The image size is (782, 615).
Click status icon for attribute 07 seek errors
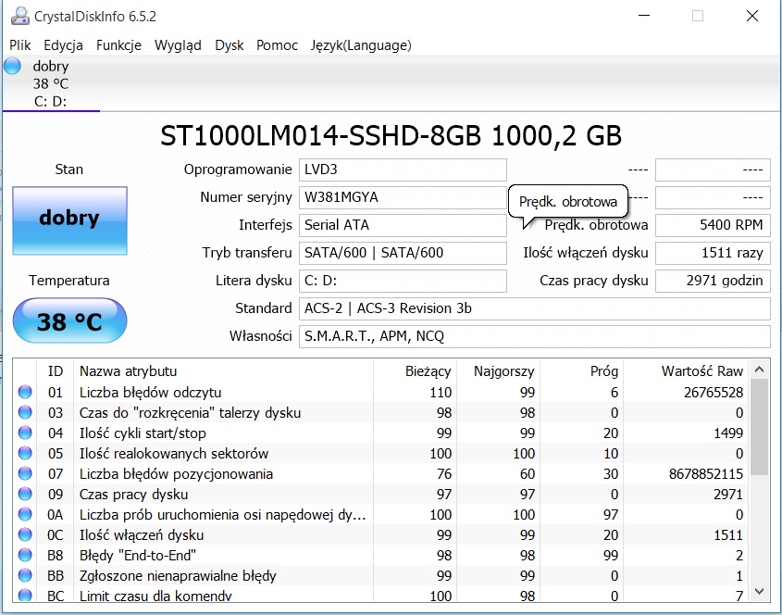(25, 473)
